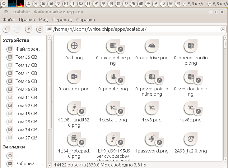Open the 0ad.png file icon

point(74,46)
